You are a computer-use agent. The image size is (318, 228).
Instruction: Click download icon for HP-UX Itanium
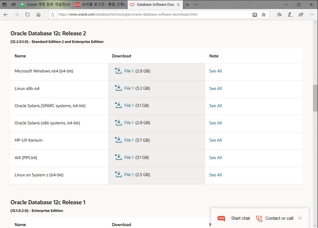click(118, 140)
